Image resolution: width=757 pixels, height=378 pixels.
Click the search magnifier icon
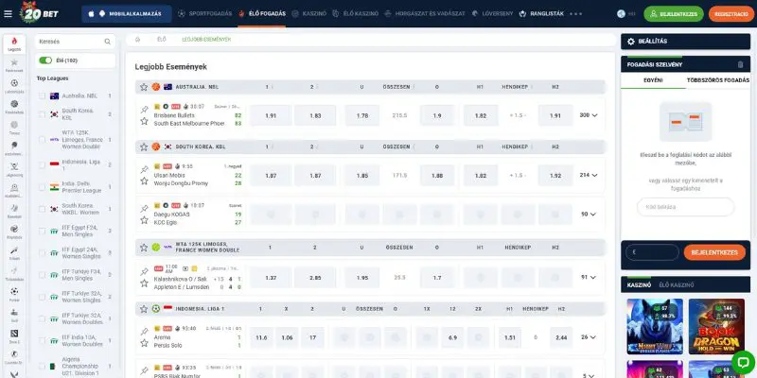point(108,42)
